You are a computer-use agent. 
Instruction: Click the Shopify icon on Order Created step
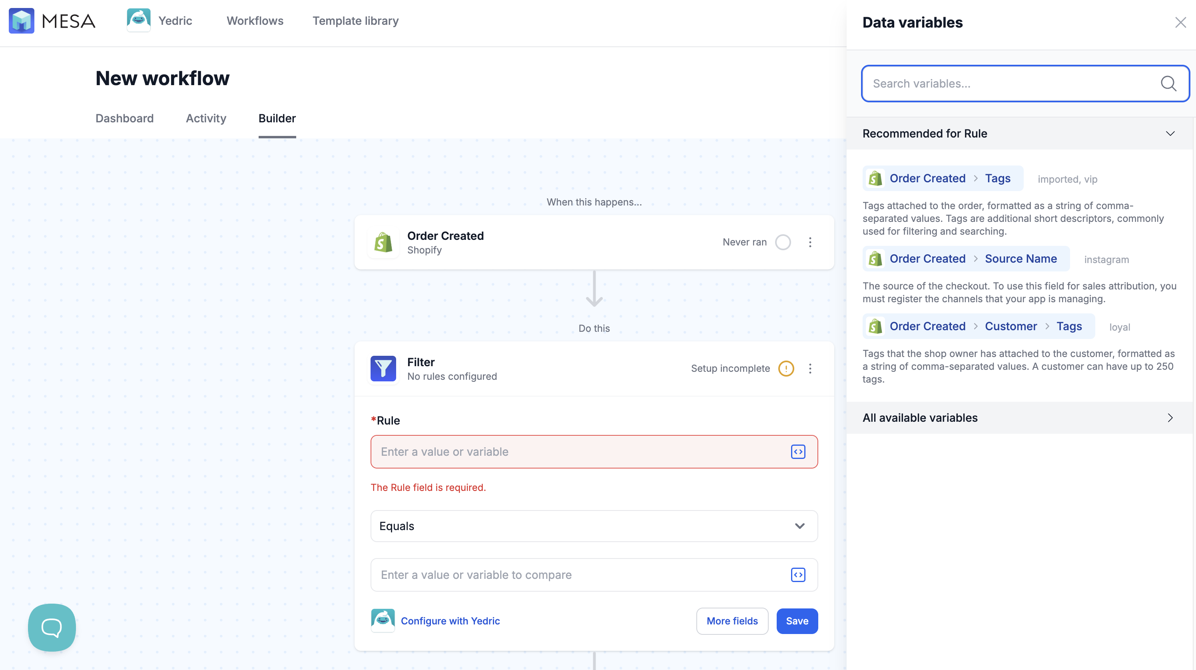point(383,242)
